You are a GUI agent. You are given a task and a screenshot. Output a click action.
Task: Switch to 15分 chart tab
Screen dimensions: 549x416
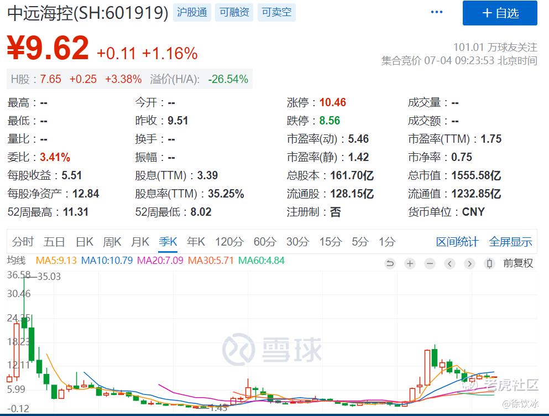[330, 242]
